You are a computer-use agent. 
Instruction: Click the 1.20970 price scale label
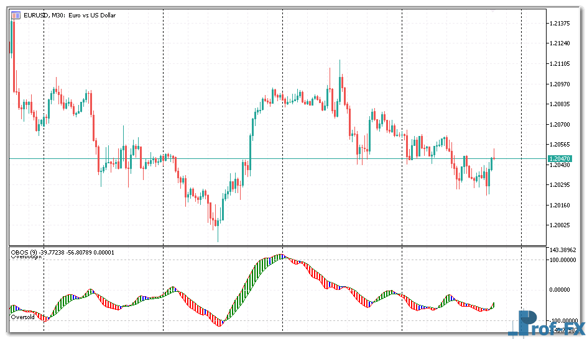(x=561, y=84)
